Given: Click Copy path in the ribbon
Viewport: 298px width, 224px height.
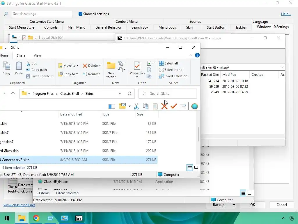Looking at the screenshot, I should tap(36, 70).
